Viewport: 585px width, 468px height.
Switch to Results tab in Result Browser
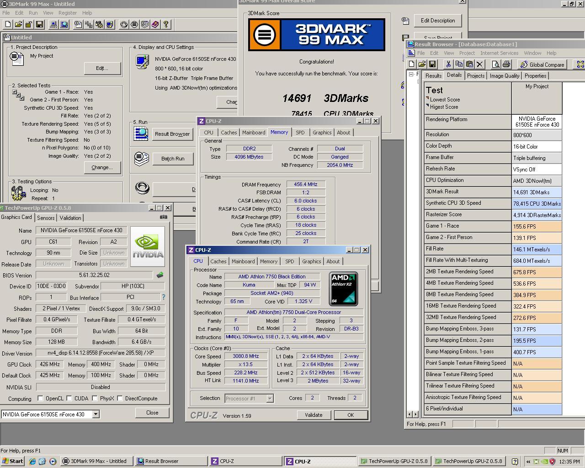(x=433, y=76)
